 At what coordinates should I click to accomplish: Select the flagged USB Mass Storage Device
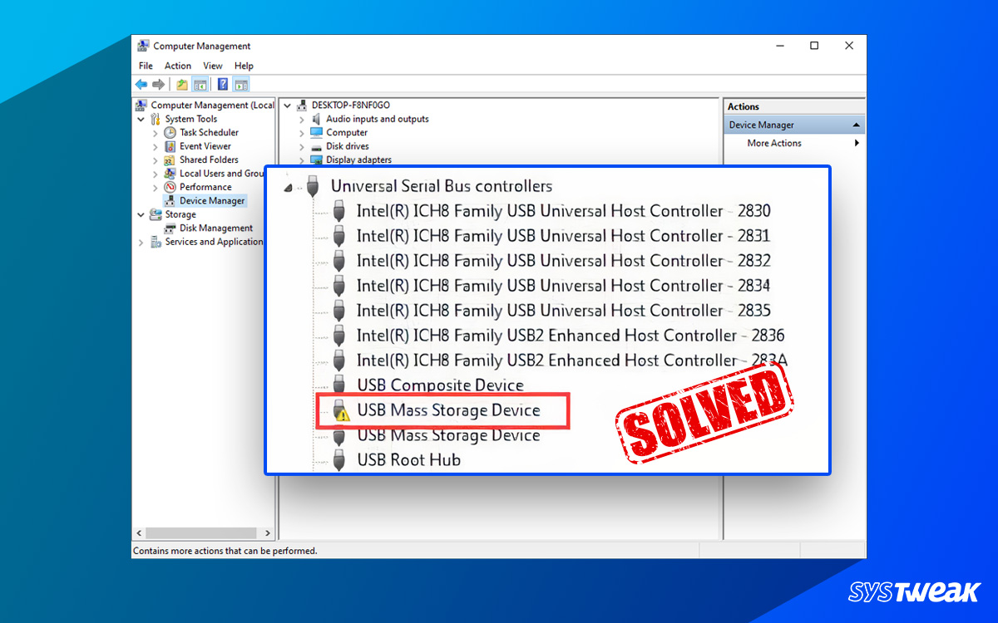pos(450,410)
